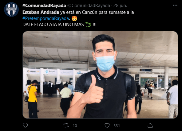Open the #PretemporadaRayada hashtag link

click(45, 18)
